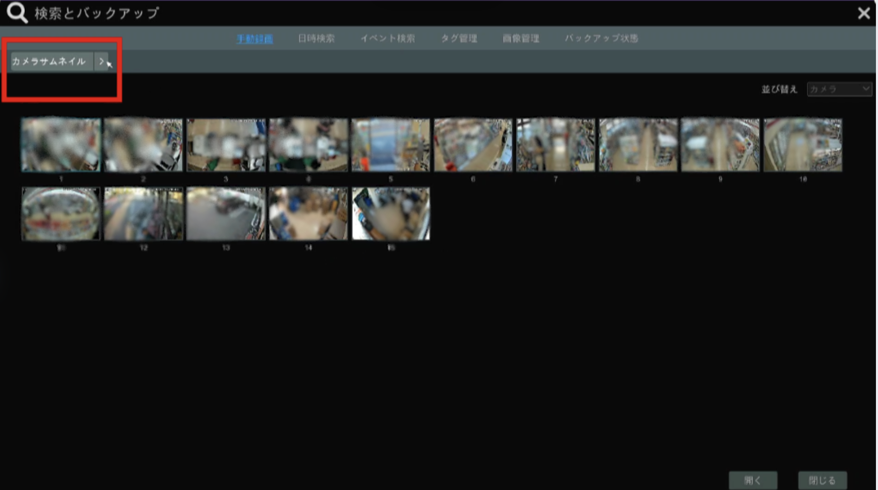The height and width of the screenshot is (490, 878).
Task: Select camera thumbnail 15
Action: click(x=390, y=213)
